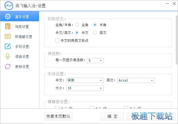Viewport: 178px width, 124px height.
Task: Select the 全角 radio button
Action: [77, 25]
